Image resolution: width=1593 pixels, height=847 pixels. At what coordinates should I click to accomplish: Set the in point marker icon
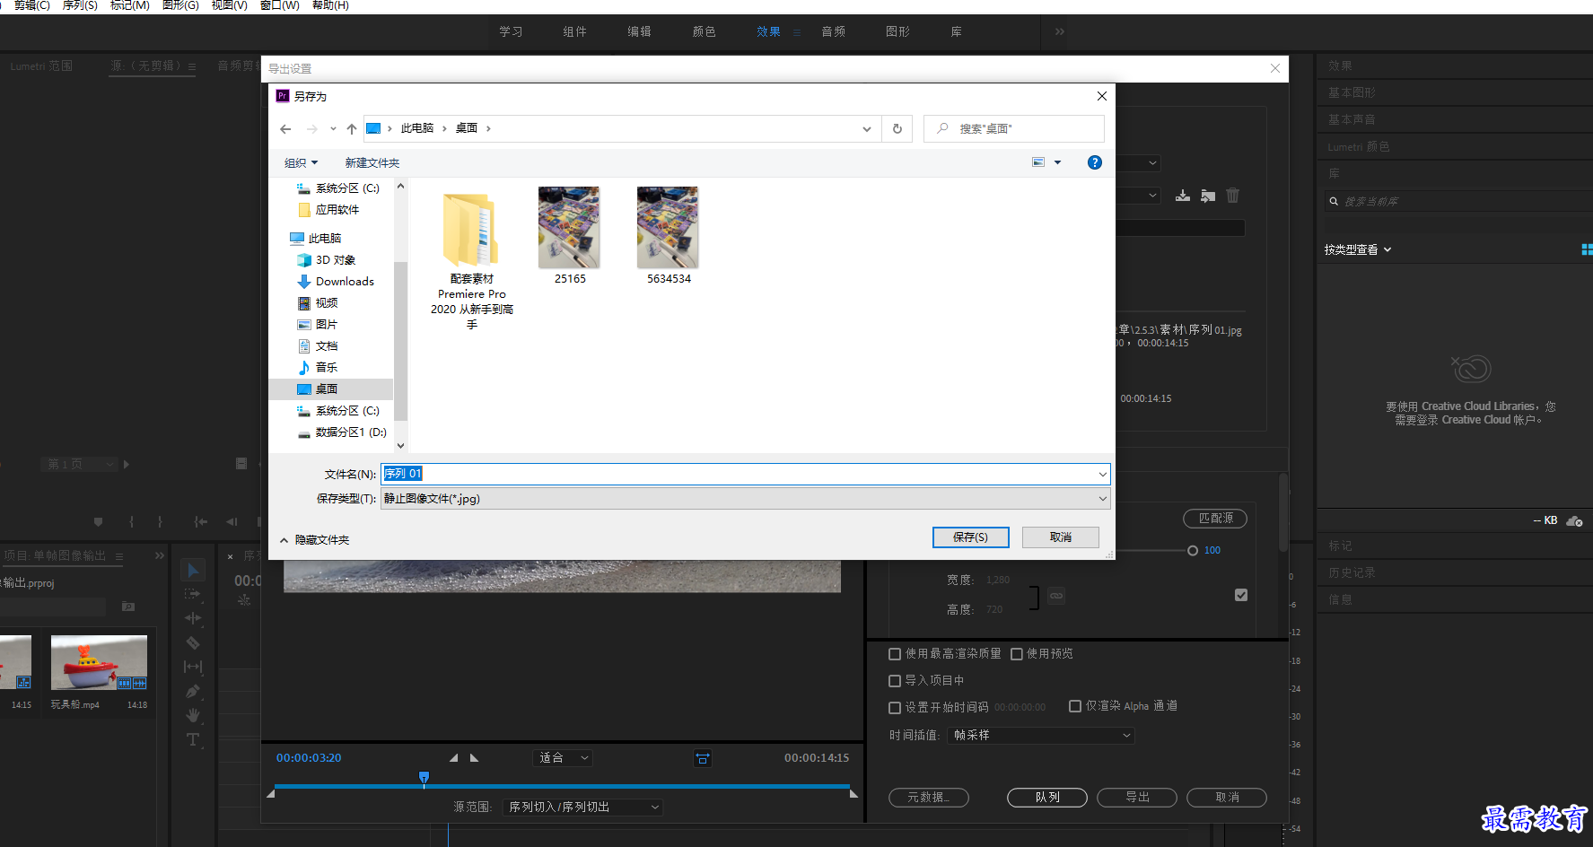pyautogui.click(x=454, y=758)
